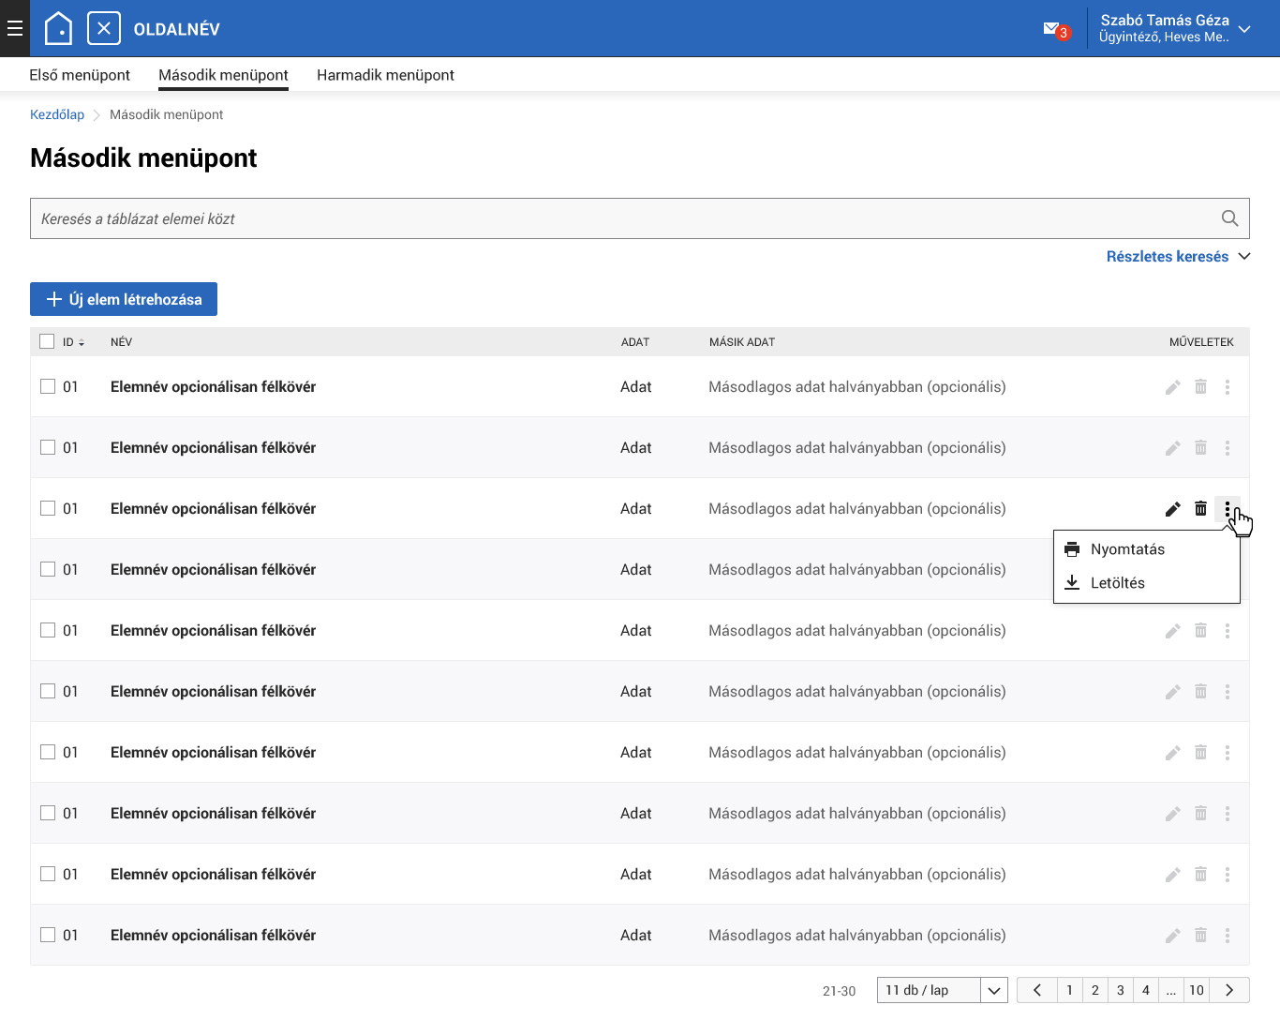Go to page 2 in pagination
Image resolution: width=1280 pixels, height=1035 pixels.
click(1094, 990)
